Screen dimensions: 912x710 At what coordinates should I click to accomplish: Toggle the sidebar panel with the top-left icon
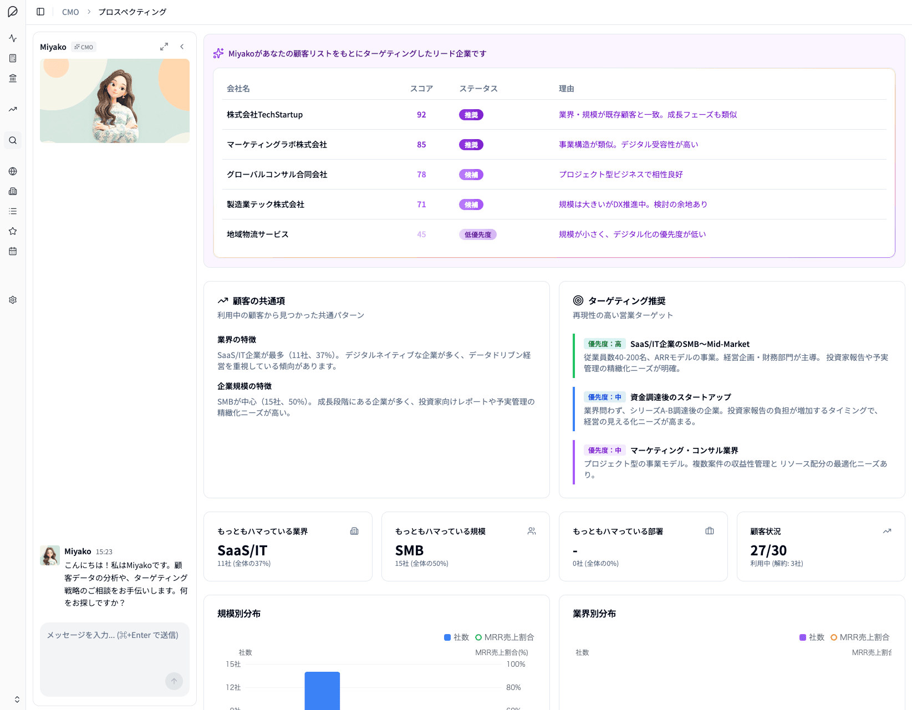39,11
